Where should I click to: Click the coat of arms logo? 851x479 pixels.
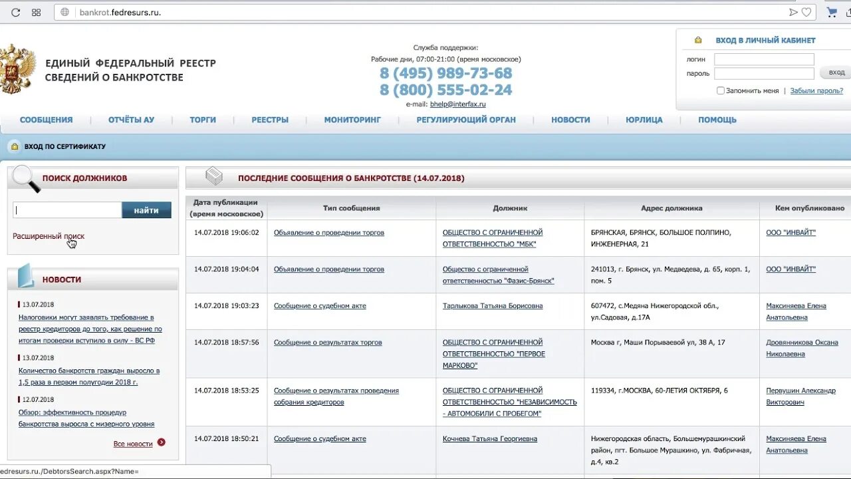17,69
